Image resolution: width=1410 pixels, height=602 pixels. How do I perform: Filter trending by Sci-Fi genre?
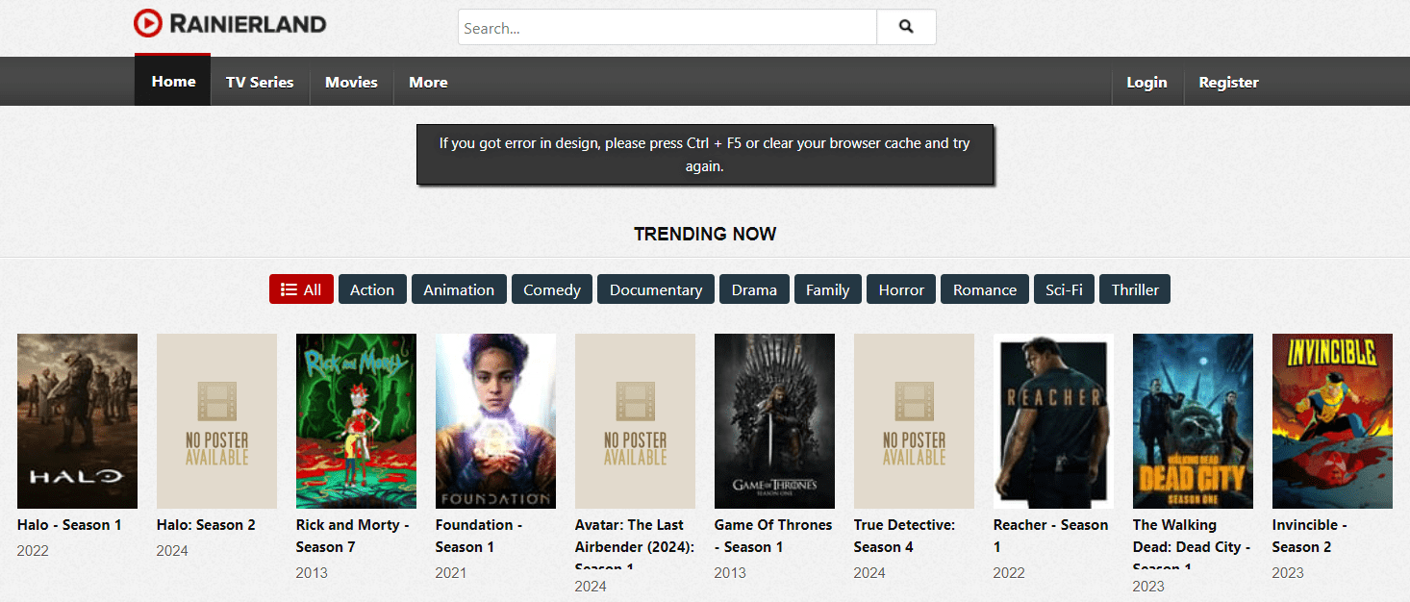(x=1064, y=289)
